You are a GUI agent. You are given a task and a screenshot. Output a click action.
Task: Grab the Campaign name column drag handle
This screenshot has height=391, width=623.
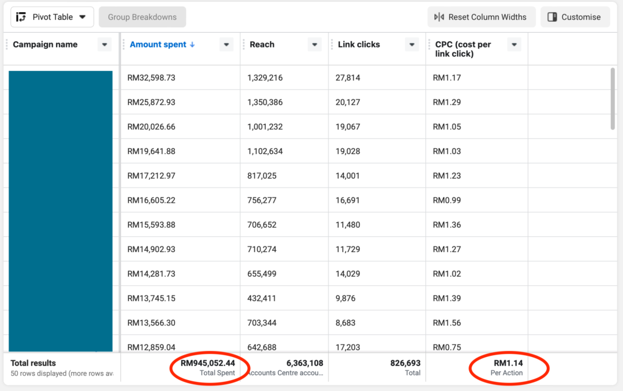(x=7, y=44)
